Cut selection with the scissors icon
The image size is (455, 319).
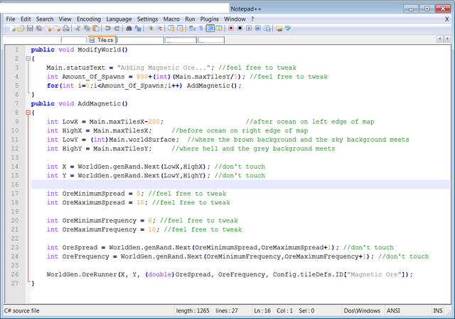tap(77, 28)
